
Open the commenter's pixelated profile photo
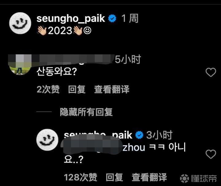click(20, 64)
